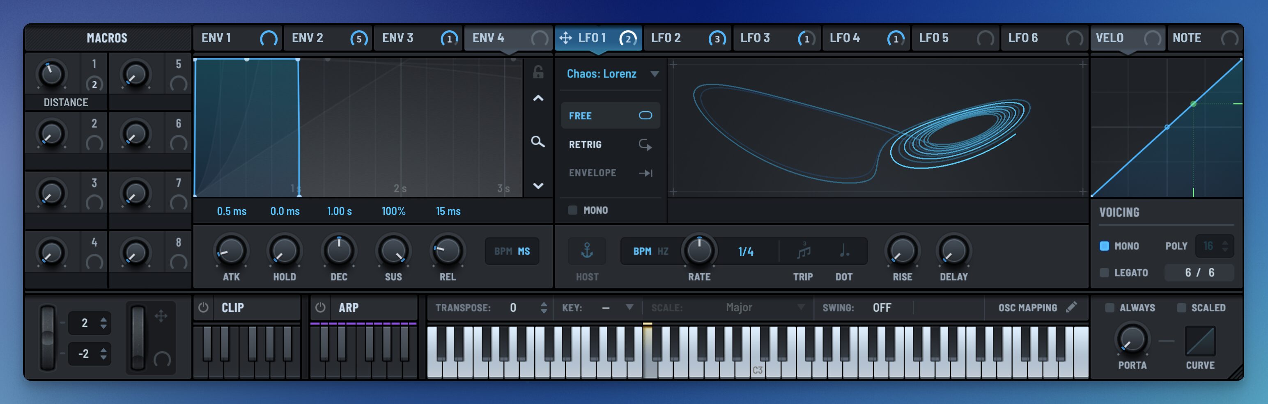Enable the SCALED portamento checkbox
The width and height of the screenshot is (1268, 404).
coord(1181,308)
